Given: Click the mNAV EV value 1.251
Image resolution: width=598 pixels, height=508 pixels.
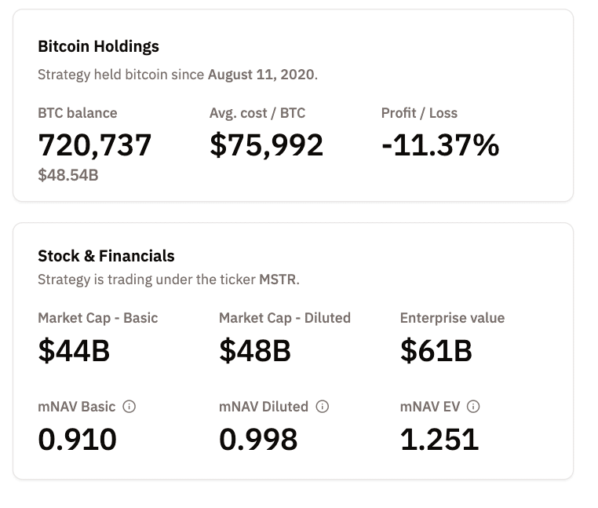Looking at the screenshot, I should pyautogui.click(x=439, y=439).
